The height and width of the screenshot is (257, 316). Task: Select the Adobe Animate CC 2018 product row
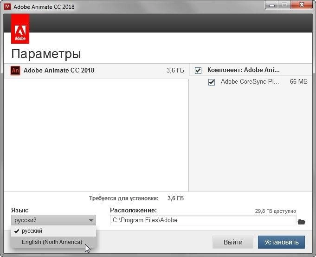point(97,71)
